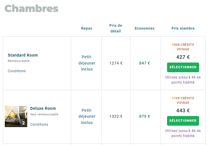Viewport: 209px width, 145px height.
Task: Select the Standard Room for 427 €
Action: click(183, 67)
